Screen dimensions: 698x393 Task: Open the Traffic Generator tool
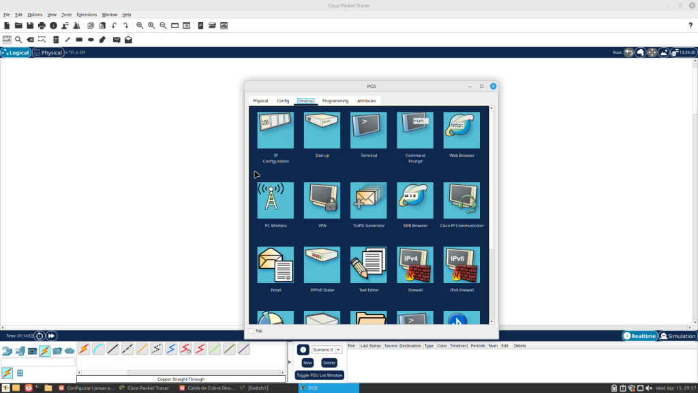pyautogui.click(x=369, y=201)
